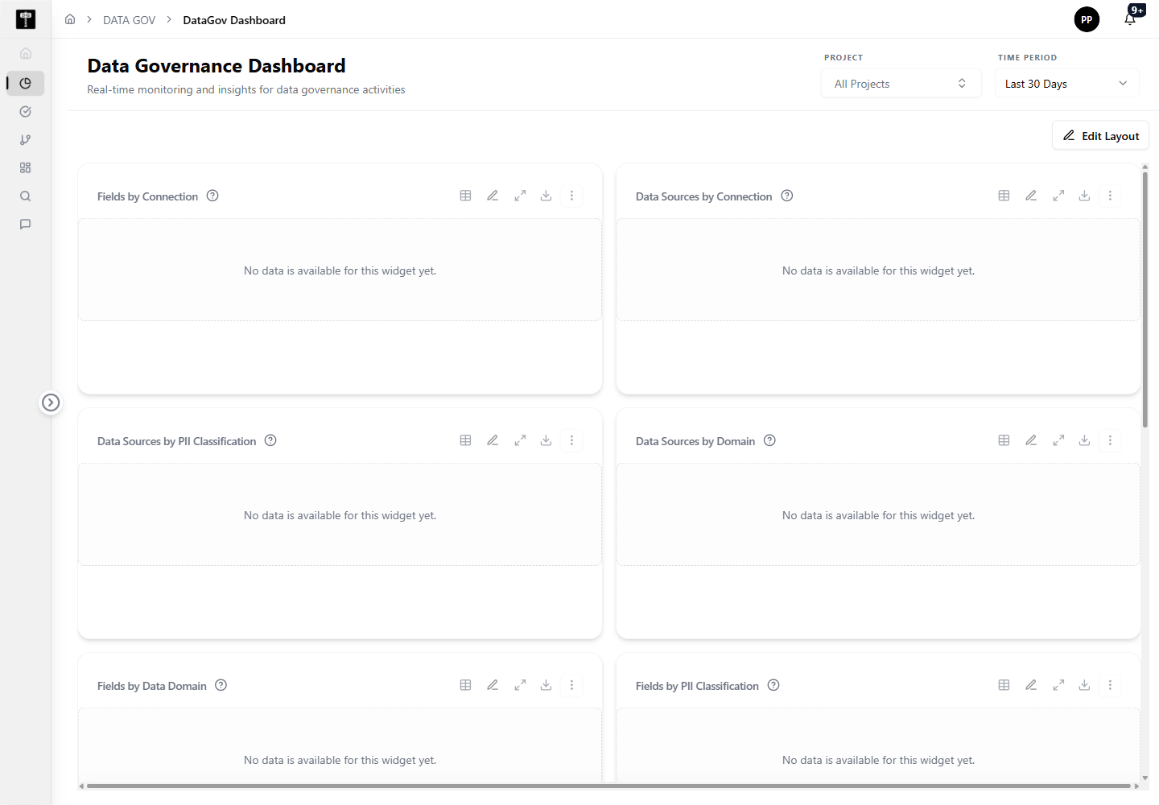This screenshot has height=805, width=1159.
Task: Show help for Fields by PII Classification
Action: click(773, 685)
